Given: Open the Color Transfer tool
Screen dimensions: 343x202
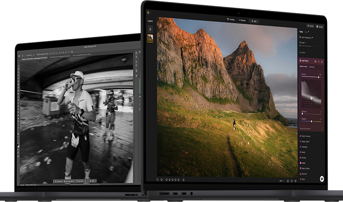Looking at the screenshot, I should [305, 136].
